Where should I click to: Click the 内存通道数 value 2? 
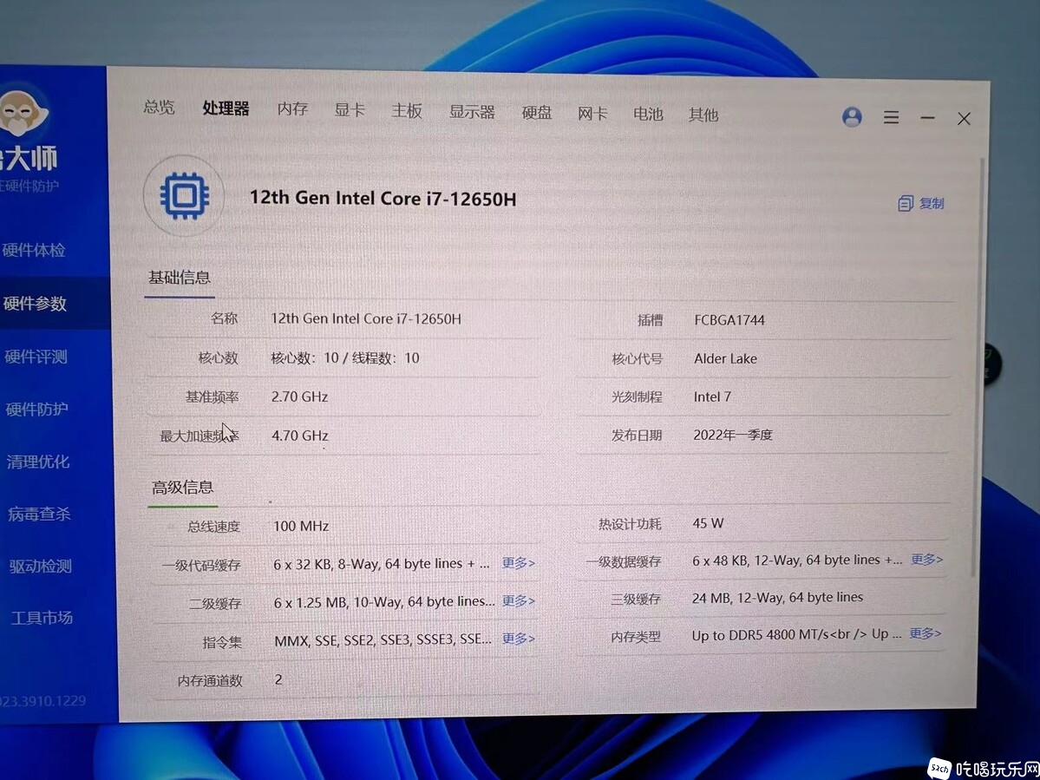pos(278,679)
